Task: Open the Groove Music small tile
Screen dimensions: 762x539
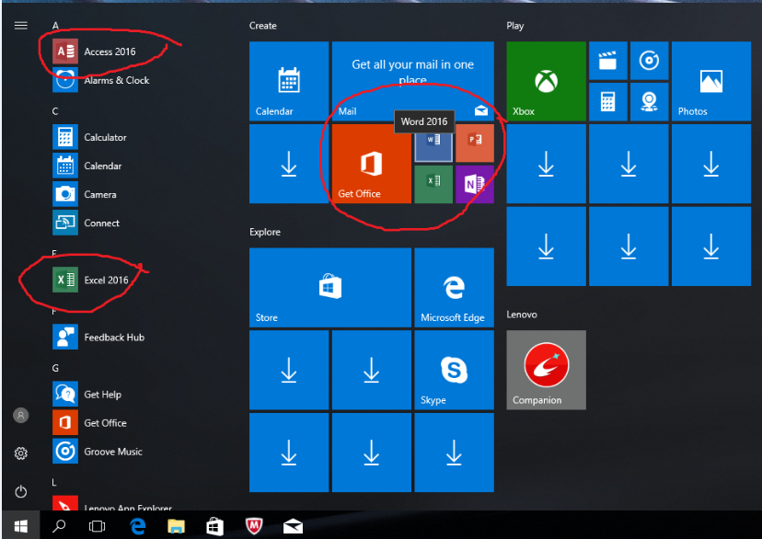Action: (649, 61)
